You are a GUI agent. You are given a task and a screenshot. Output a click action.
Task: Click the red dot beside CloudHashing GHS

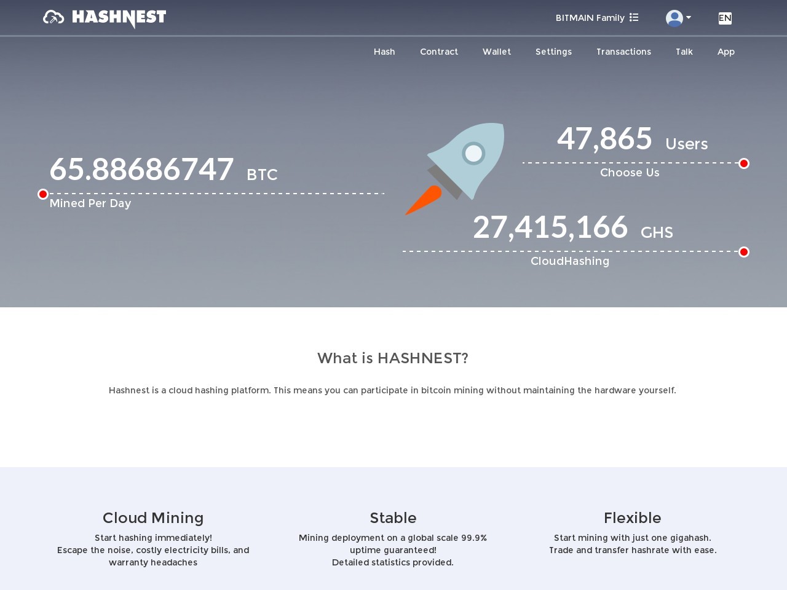[x=744, y=252]
